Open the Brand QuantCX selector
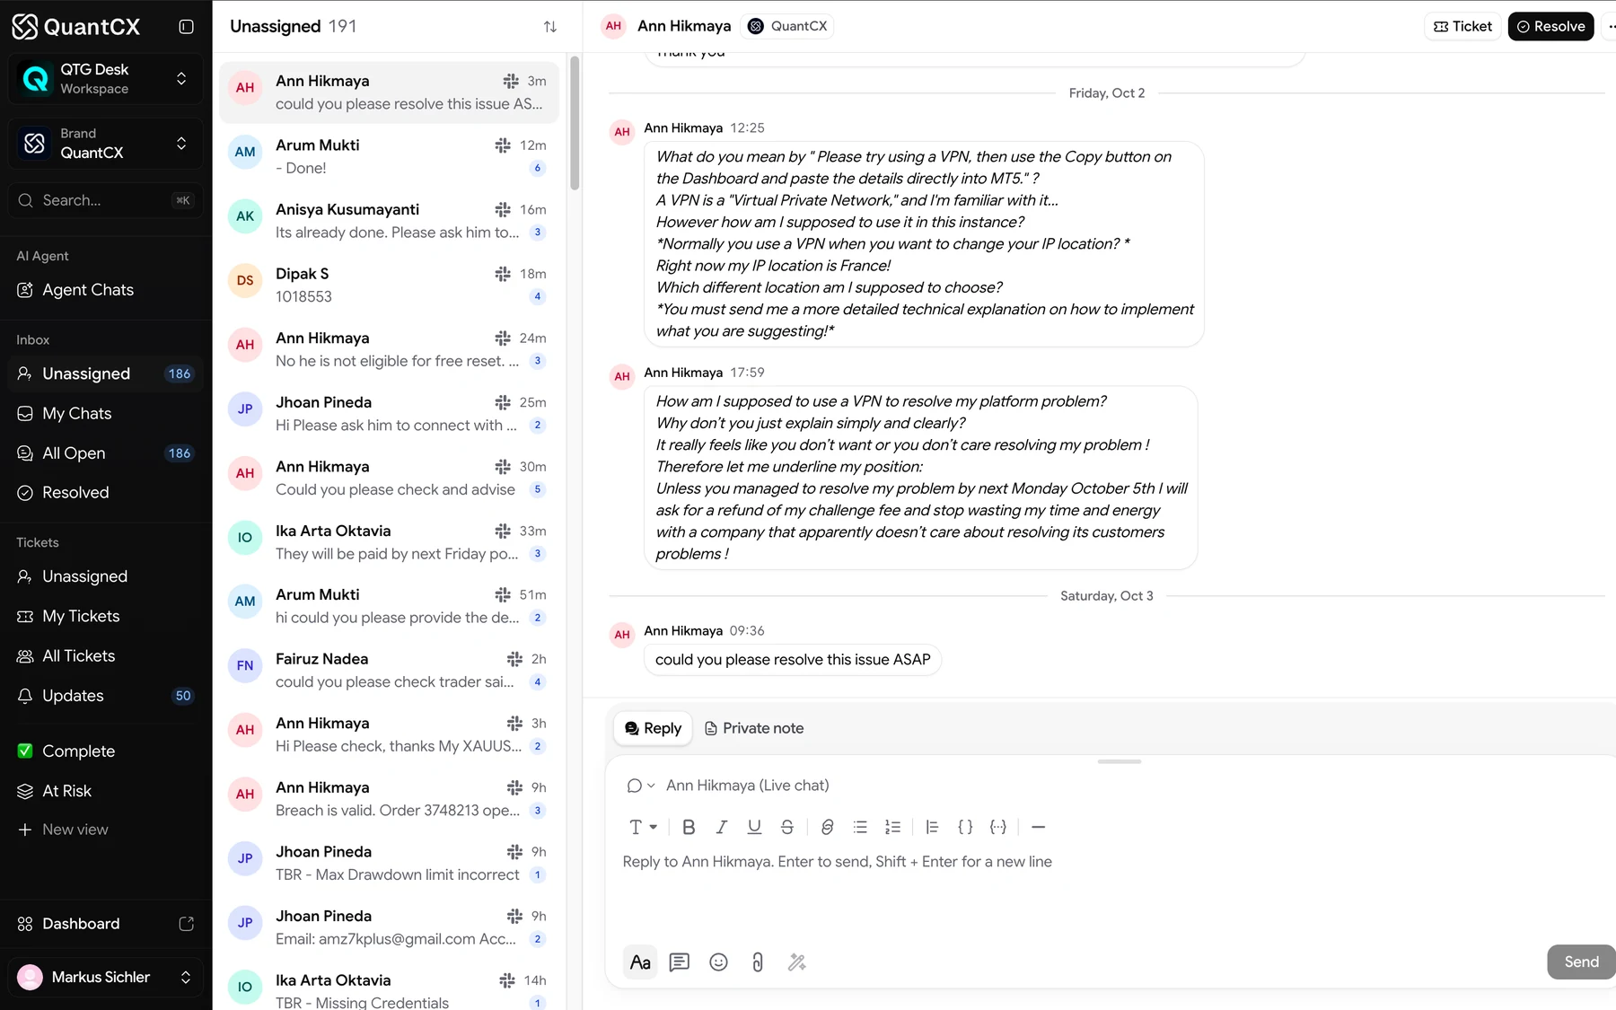 point(105,143)
